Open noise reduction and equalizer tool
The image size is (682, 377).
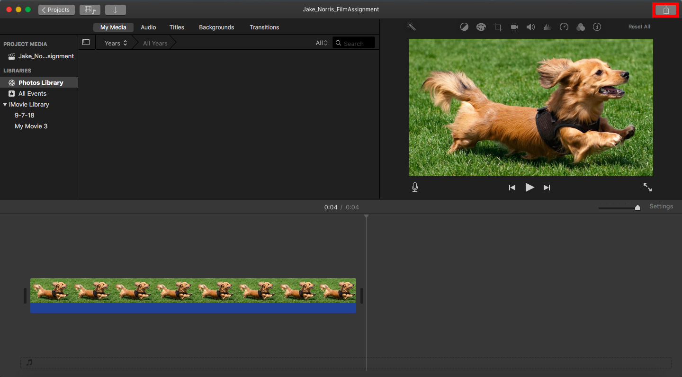coord(547,27)
